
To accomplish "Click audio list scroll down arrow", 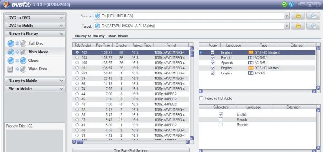I will coord(318,88).
